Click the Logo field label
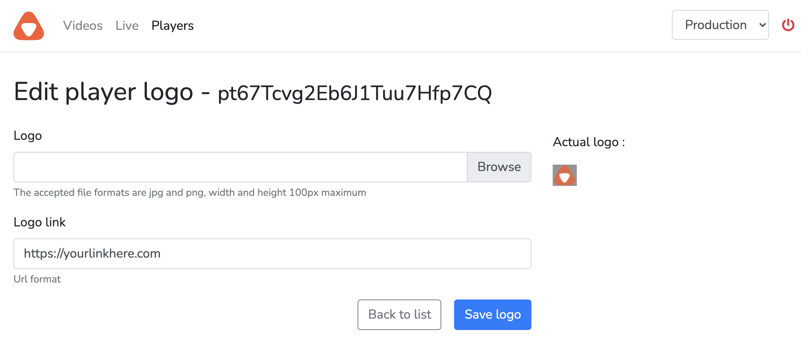Viewport: 801px width, 352px height. 28,136
